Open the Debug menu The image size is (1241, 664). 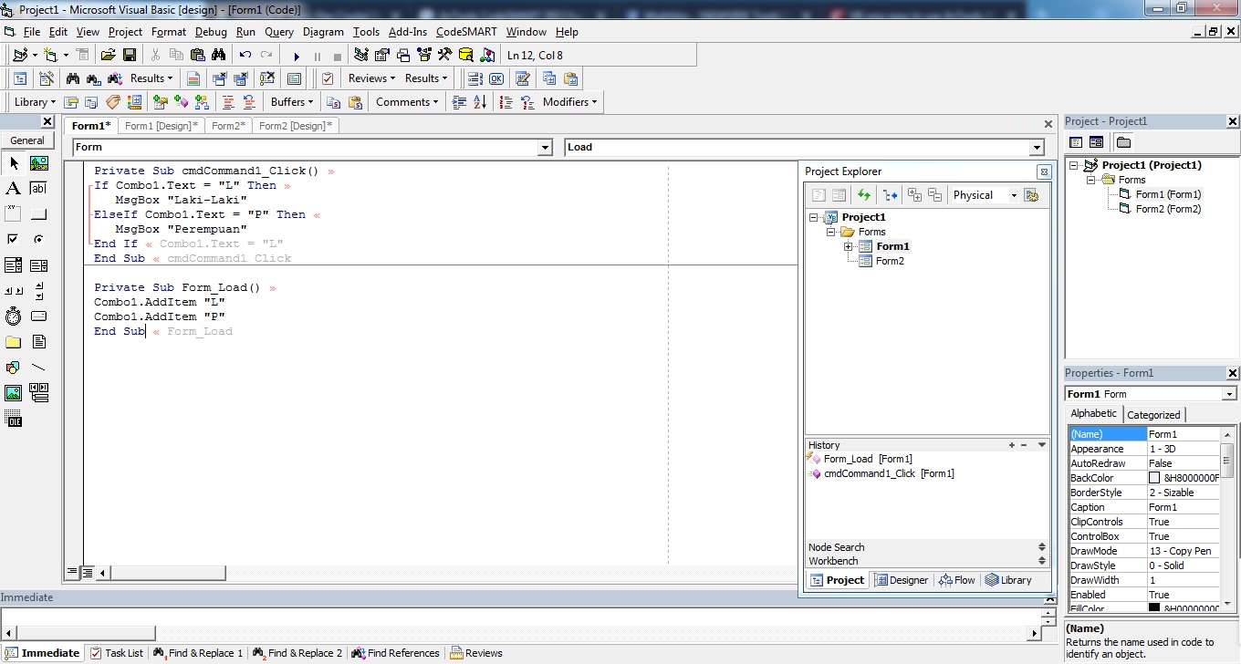(x=211, y=32)
